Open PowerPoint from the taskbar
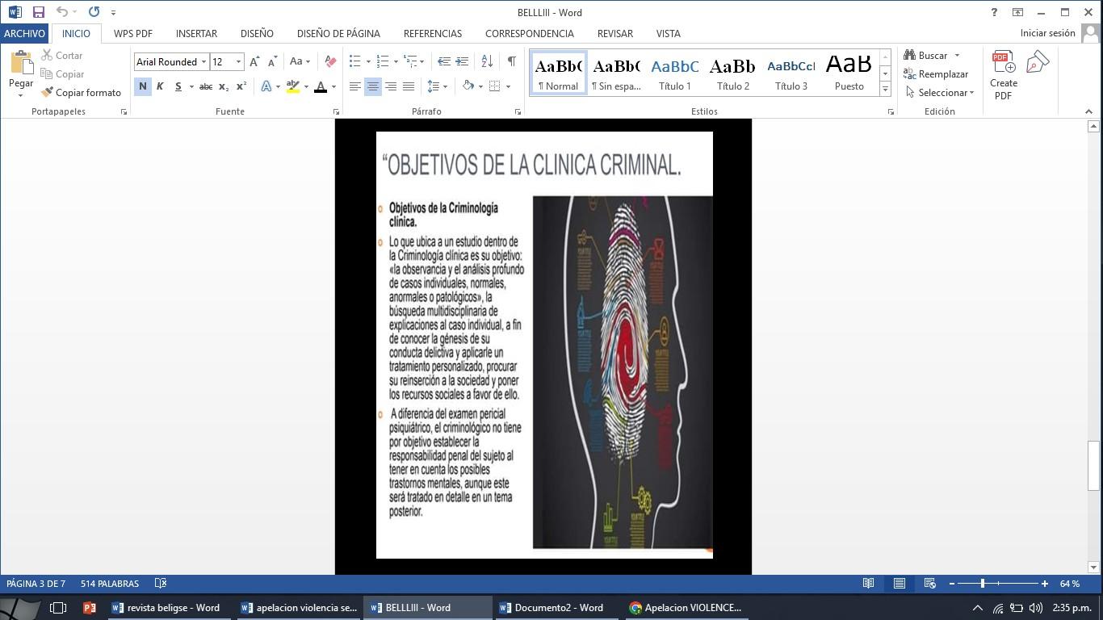This screenshot has width=1103, height=620. tap(90, 608)
